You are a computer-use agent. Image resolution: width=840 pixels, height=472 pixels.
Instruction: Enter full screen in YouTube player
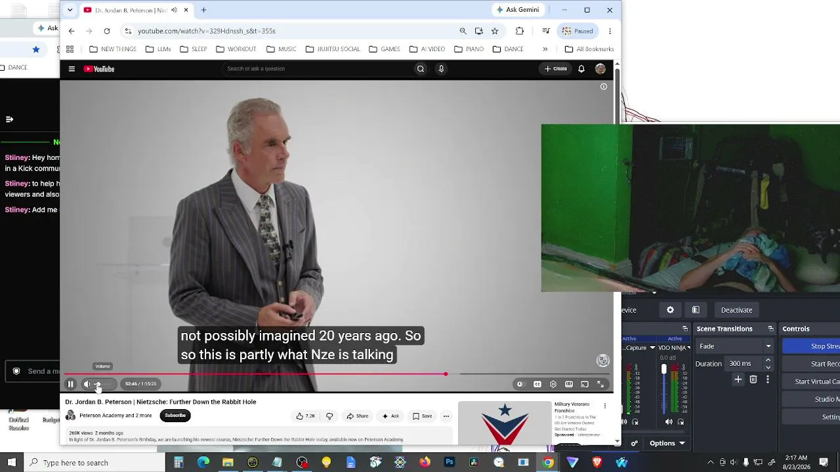coord(600,384)
